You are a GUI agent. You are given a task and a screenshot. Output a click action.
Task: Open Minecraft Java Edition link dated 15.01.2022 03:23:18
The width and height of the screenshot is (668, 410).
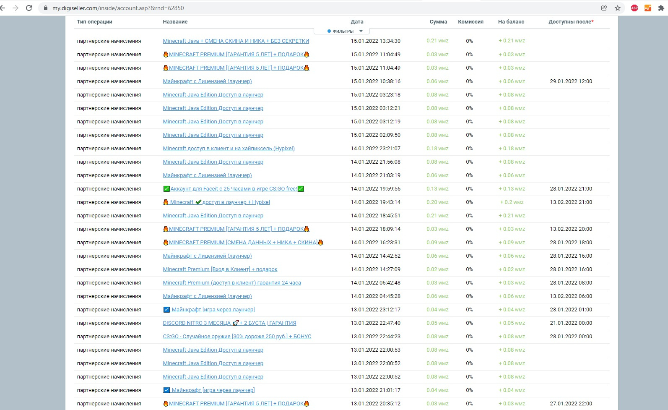[x=213, y=95]
